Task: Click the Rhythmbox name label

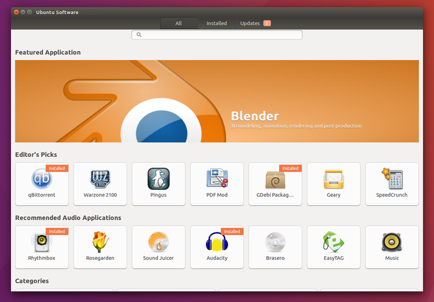Action: click(x=42, y=258)
